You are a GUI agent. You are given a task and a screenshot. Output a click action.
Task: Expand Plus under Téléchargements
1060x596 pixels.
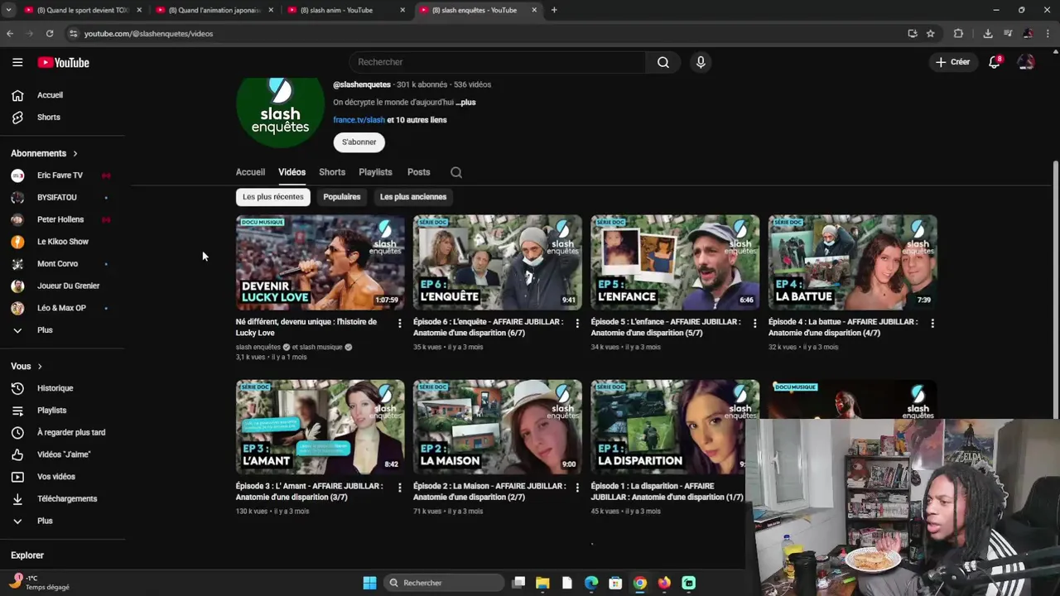45,521
